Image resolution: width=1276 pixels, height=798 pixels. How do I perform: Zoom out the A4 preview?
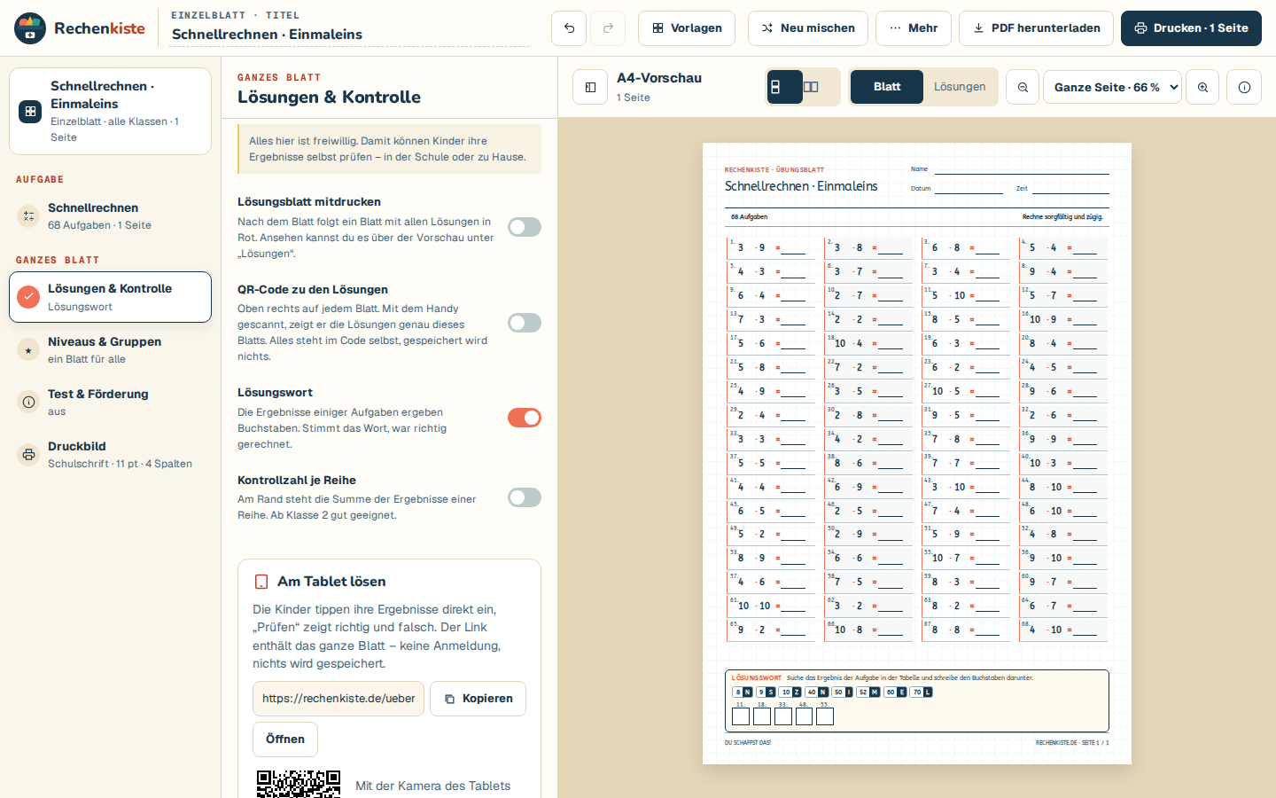(1023, 87)
